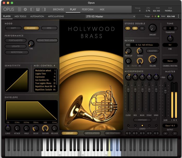Open the S. Cal. Hall All Brass reverb preset list
The image size is (182, 158).
tap(144, 45)
